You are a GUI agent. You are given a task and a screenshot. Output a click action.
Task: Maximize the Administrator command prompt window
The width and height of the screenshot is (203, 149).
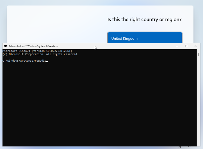[x=186, y=46]
